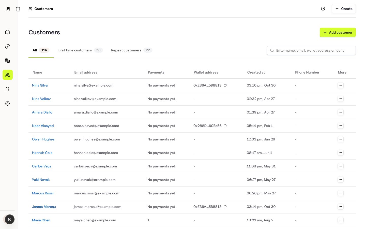Open the bank sidebar icon
Image resolution: width=366 pixels, height=229 pixels.
point(8,89)
